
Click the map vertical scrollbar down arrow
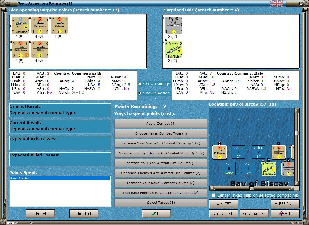click(297, 183)
